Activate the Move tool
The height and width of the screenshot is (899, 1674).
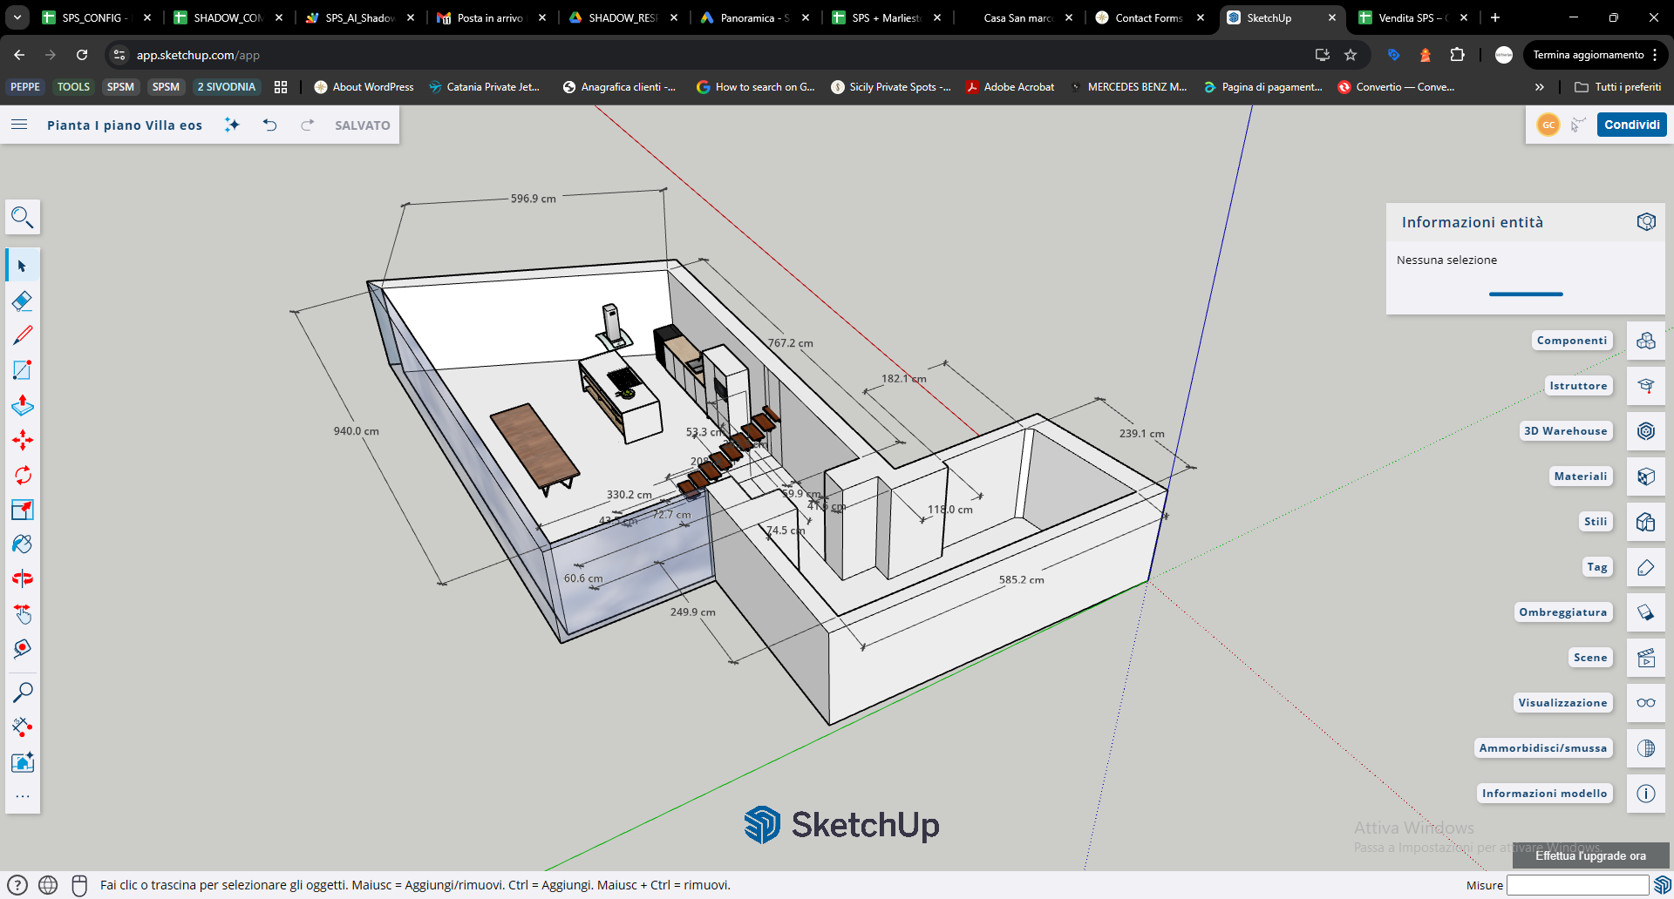pos(23,440)
